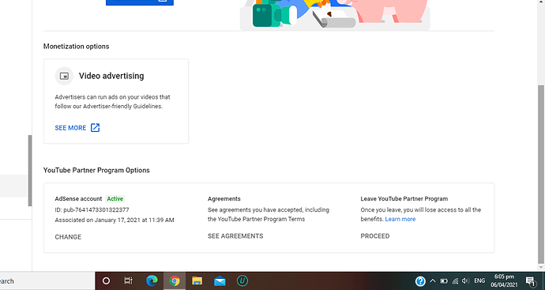Open the green U app in the taskbar
The height and width of the screenshot is (290, 545).
[242, 281]
